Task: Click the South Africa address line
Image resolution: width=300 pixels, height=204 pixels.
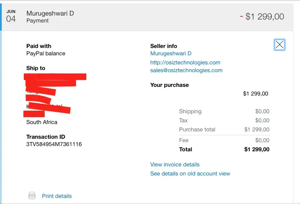Action: pos(42,122)
